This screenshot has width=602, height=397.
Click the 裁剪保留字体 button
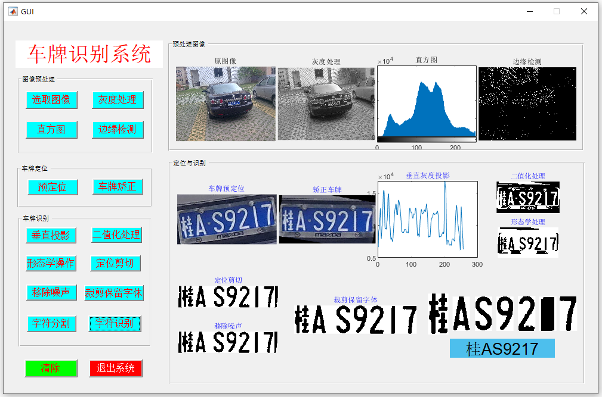click(114, 293)
